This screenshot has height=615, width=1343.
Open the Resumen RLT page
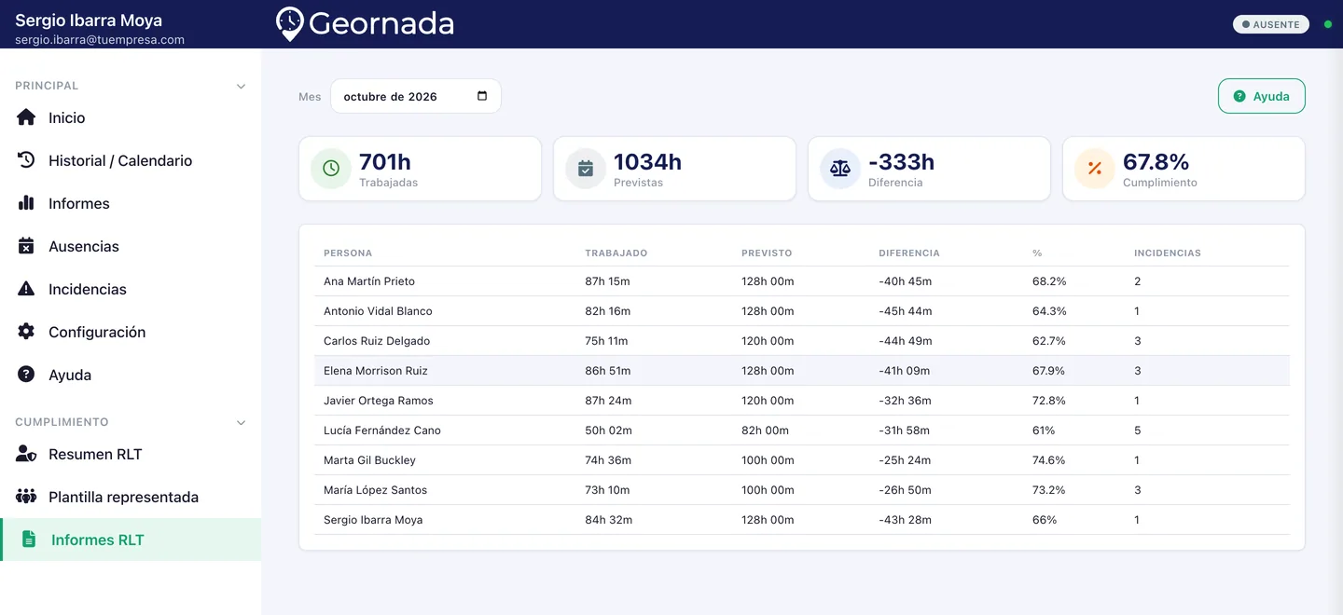click(x=131, y=454)
